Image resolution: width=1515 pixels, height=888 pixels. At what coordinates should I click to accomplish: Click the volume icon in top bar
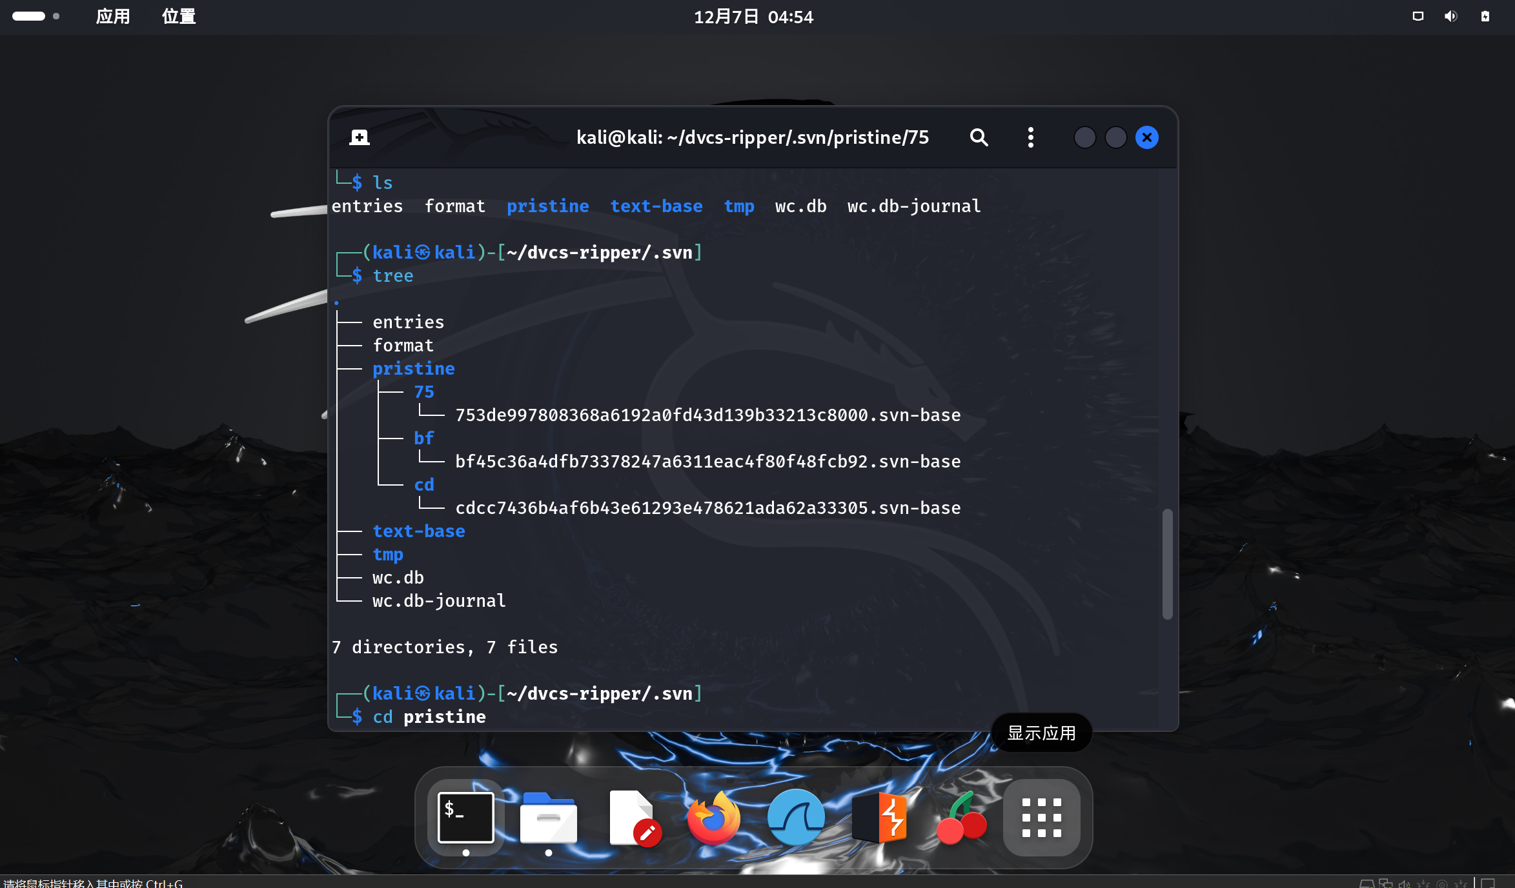point(1450,16)
